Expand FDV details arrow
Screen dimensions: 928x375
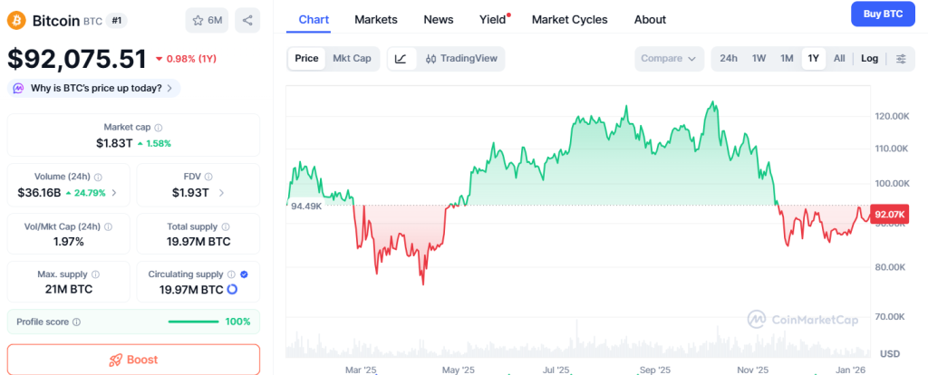tap(221, 193)
